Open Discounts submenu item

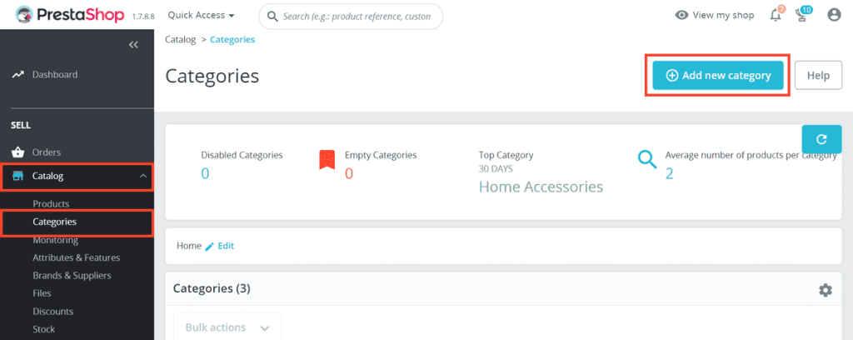52,311
